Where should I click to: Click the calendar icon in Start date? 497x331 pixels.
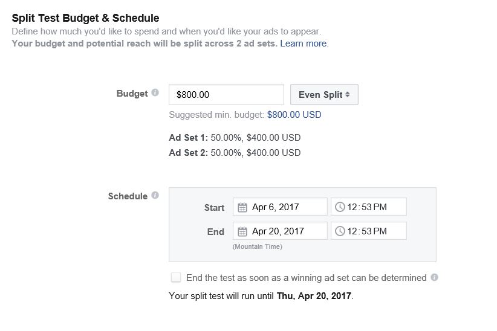(x=242, y=207)
